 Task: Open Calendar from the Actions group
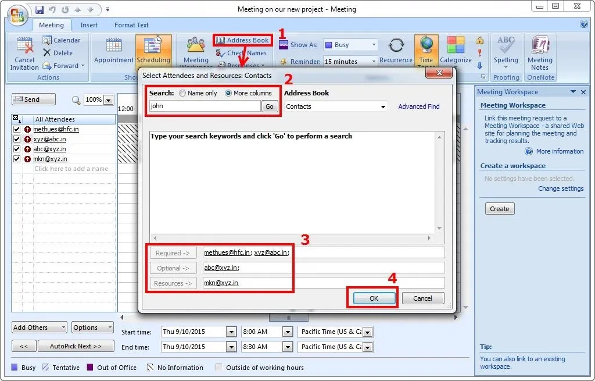click(x=62, y=40)
